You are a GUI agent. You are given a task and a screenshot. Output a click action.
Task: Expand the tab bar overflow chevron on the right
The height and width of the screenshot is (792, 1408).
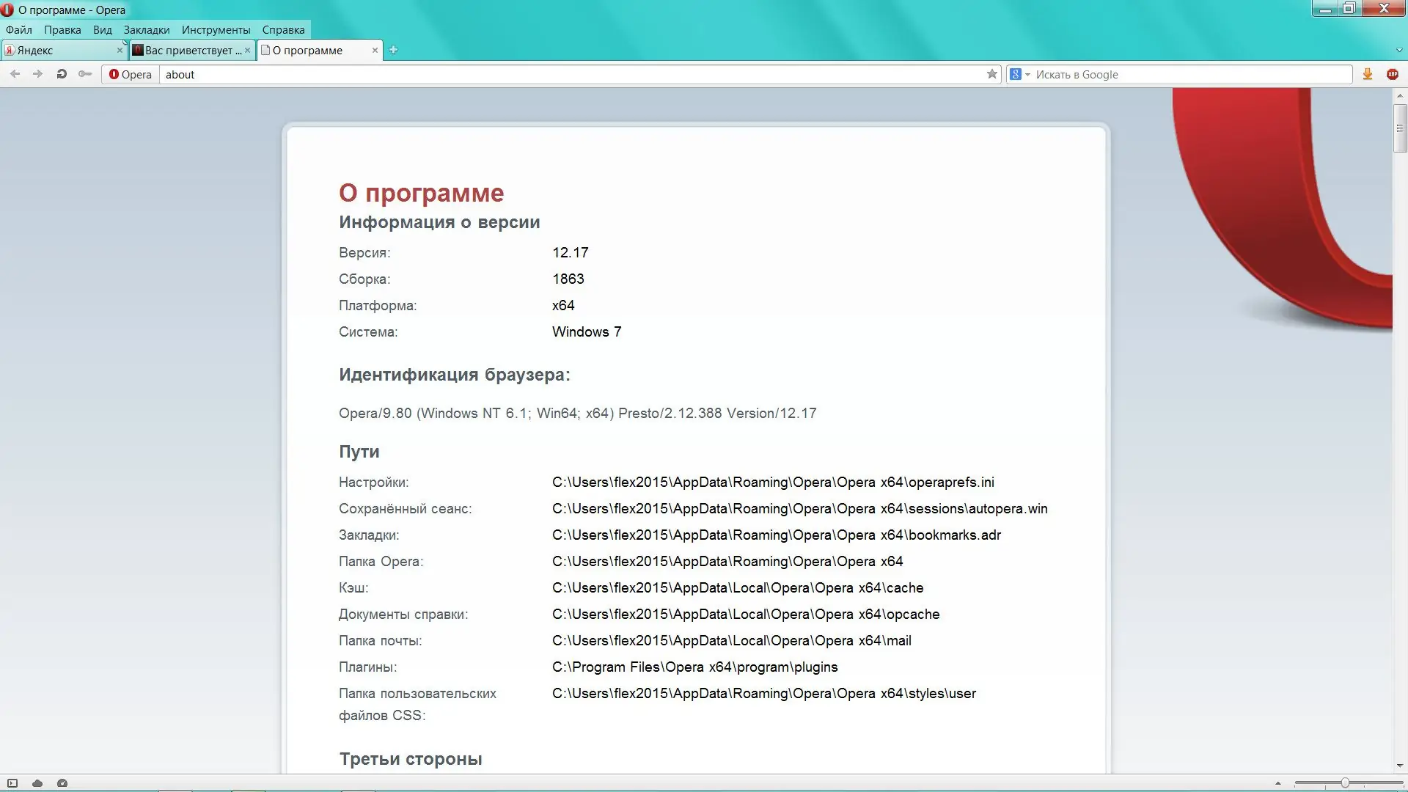click(1398, 50)
